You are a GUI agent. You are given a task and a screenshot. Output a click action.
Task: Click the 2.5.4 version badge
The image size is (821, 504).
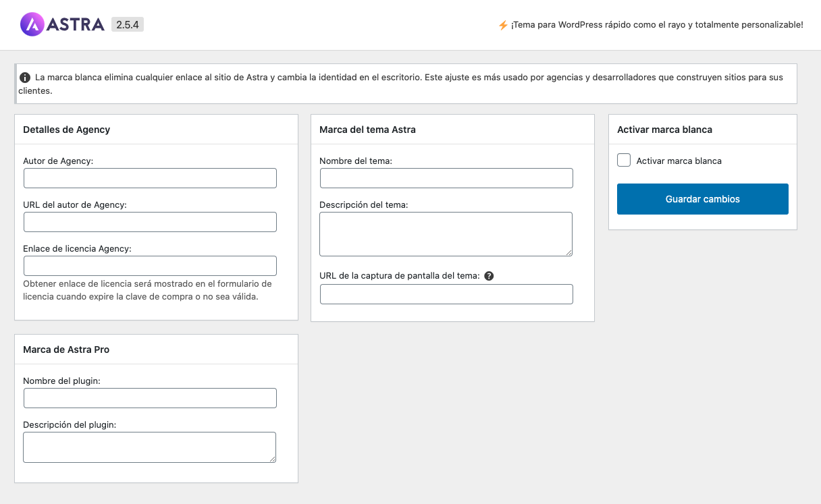(127, 25)
